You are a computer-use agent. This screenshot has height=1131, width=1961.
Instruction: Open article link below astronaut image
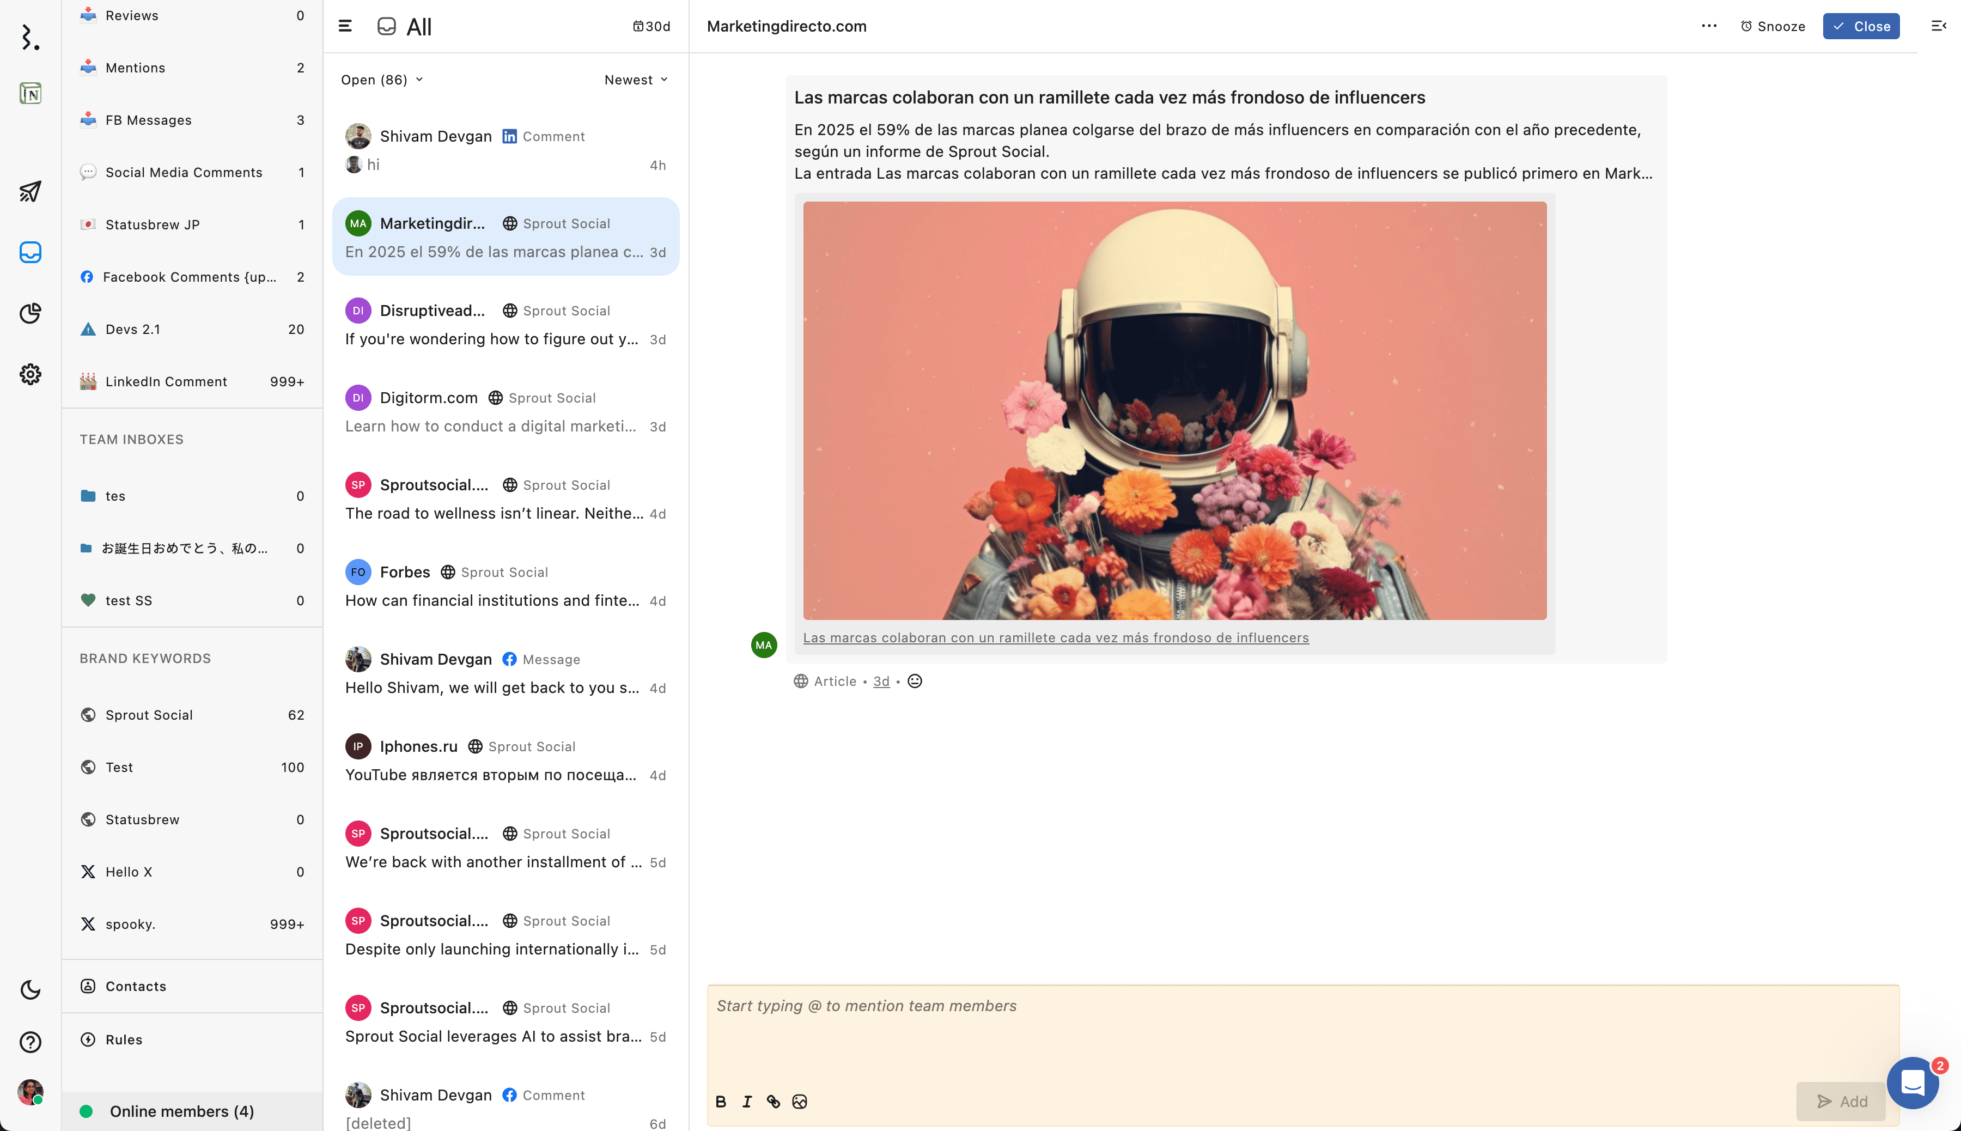(1056, 638)
